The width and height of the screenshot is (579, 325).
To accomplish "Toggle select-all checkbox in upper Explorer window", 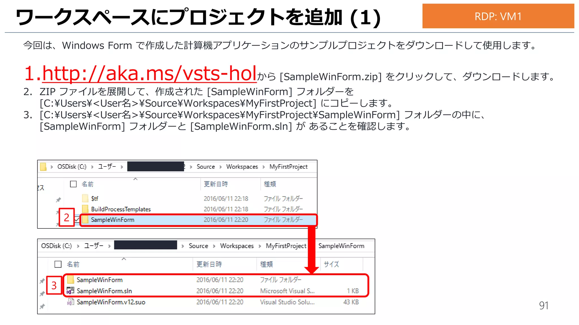I will pos(73,184).
